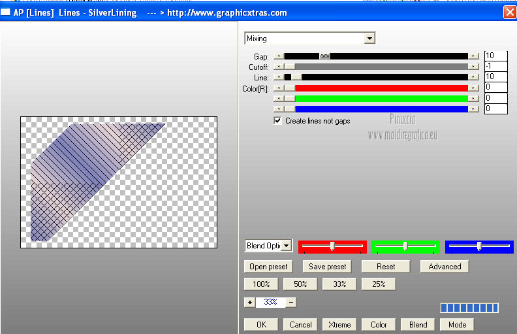Click the green color slider track
Screen dimensions: 517x334
[x=376, y=98]
